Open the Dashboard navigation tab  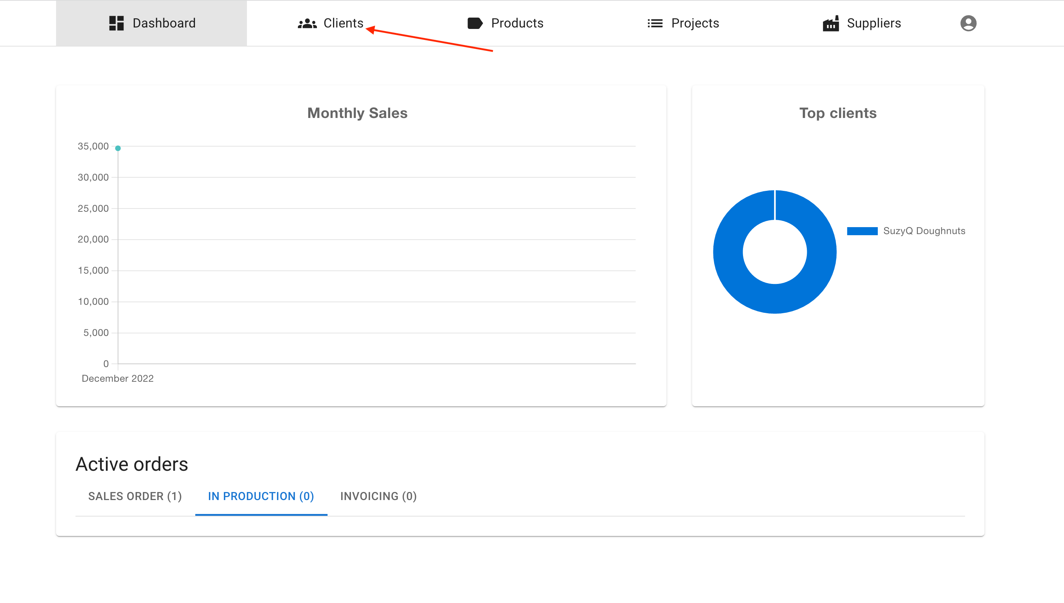pos(164,23)
